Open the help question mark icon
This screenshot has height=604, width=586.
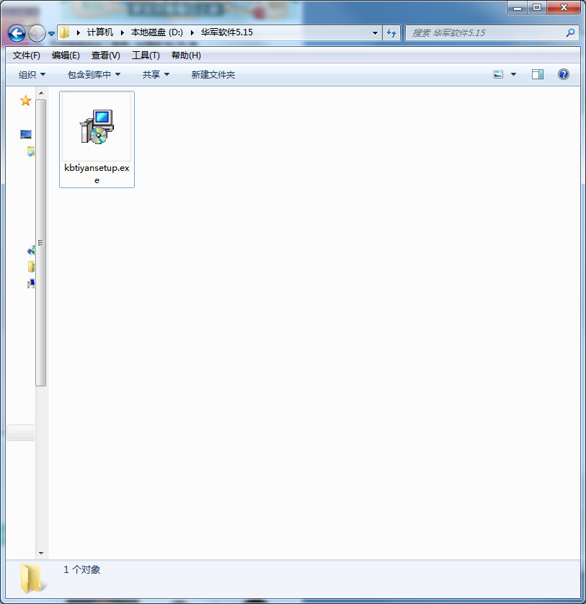point(564,74)
